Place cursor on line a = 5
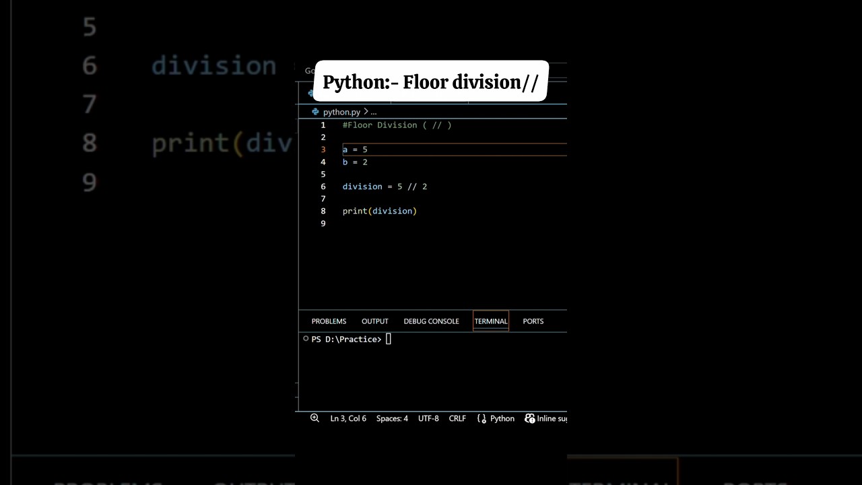The width and height of the screenshot is (862, 485). point(355,150)
